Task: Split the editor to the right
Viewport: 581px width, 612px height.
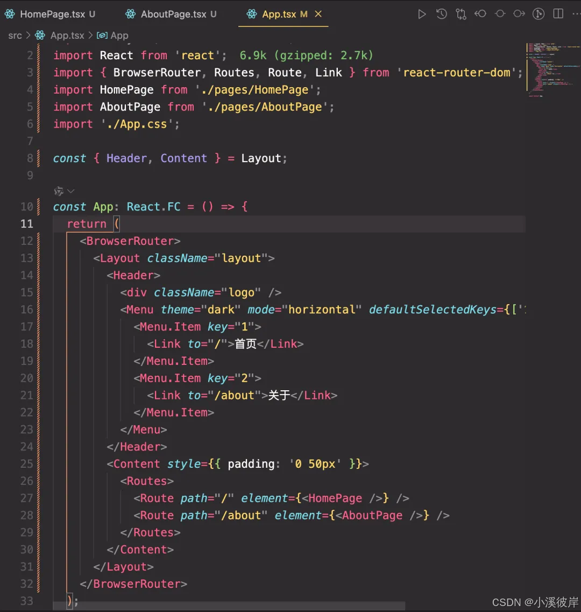Action: pos(558,14)
